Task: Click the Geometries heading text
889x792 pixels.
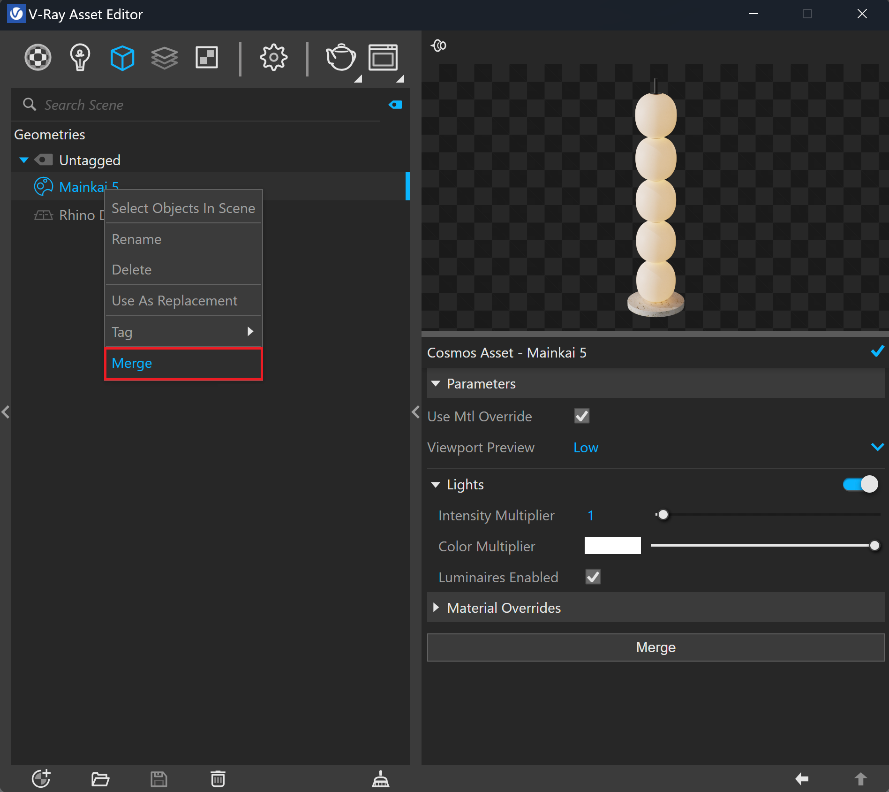Action: point(50,134)
